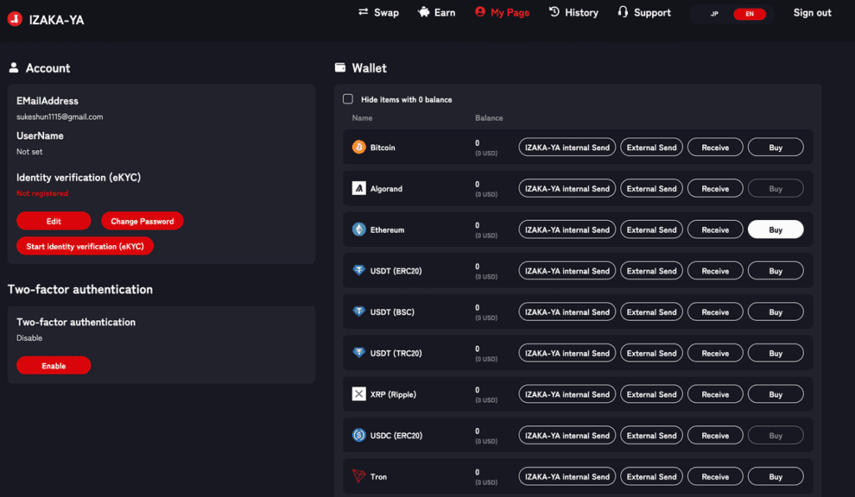Click the Swap arrows icon

point(363,12)
